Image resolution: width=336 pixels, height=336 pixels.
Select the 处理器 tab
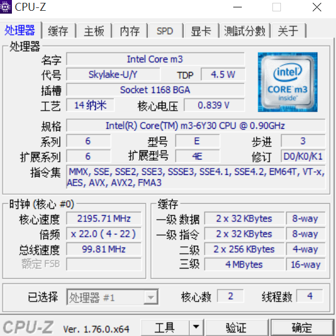click(x=20, y=30)
